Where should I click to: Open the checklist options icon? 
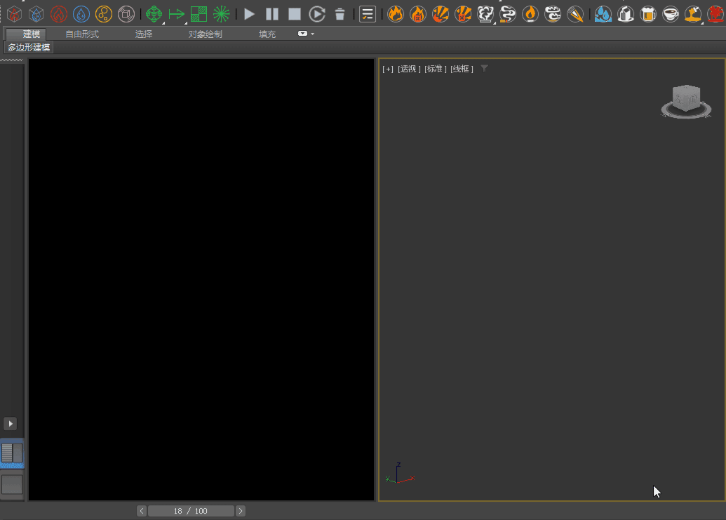coord(368,14)
